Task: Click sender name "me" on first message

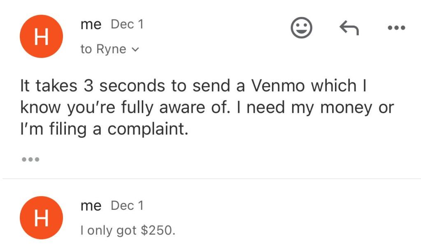Action: pos(91,25)
